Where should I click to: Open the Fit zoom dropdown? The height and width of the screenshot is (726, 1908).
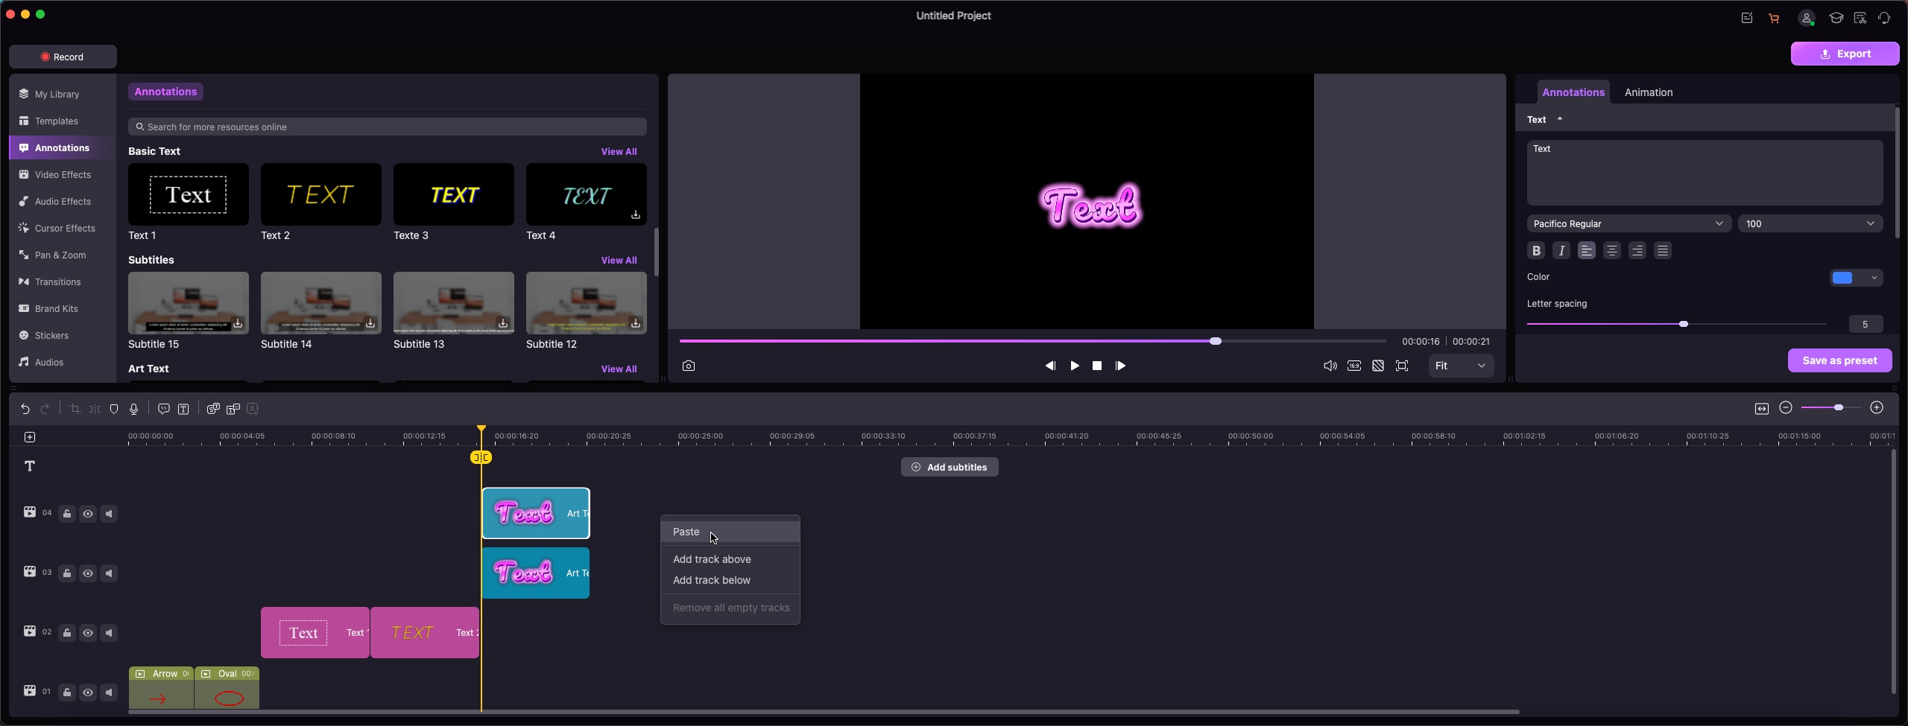[x=1461, y=366]
